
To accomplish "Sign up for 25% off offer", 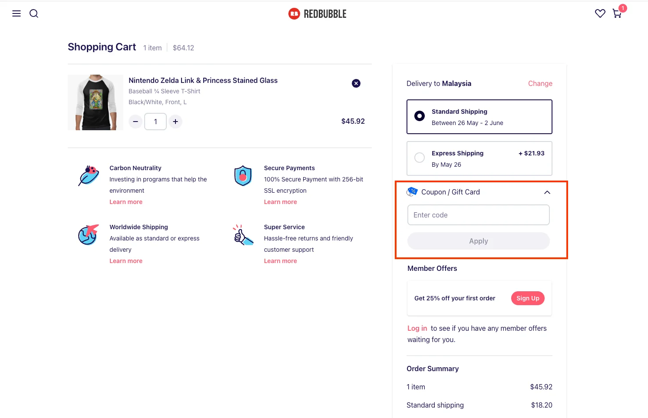I will tap(528, 298).
